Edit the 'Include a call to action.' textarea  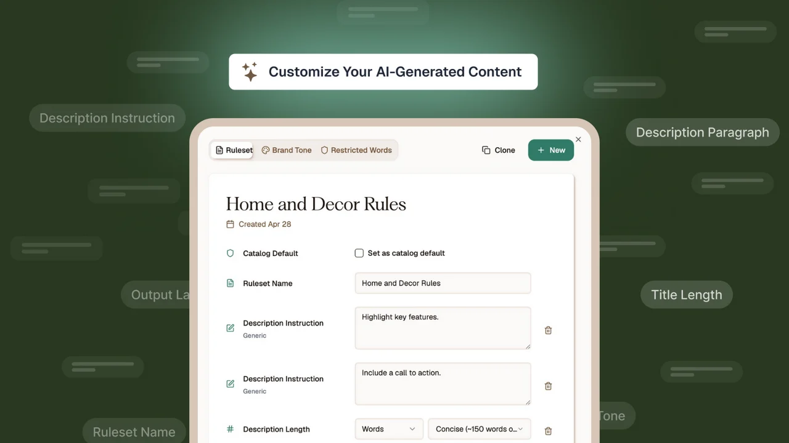443,384
